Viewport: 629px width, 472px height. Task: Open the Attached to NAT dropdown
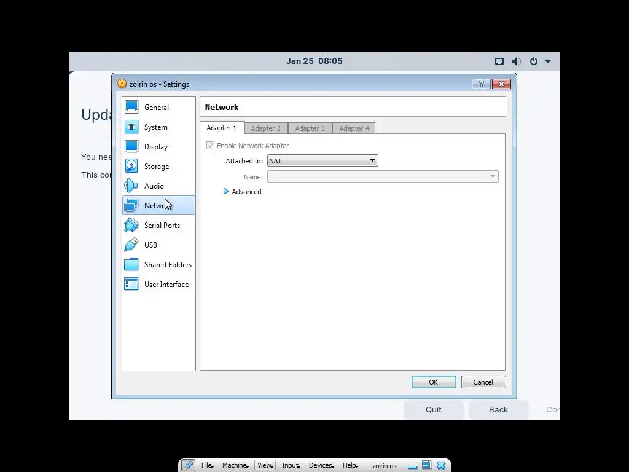click(322, 160)
